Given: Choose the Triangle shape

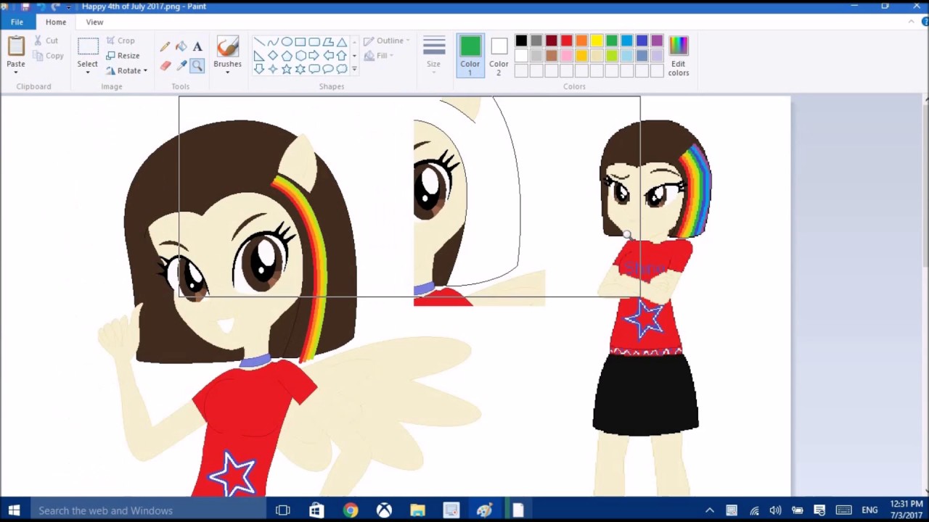Looking at the screenshot, I should pos(342,42).
